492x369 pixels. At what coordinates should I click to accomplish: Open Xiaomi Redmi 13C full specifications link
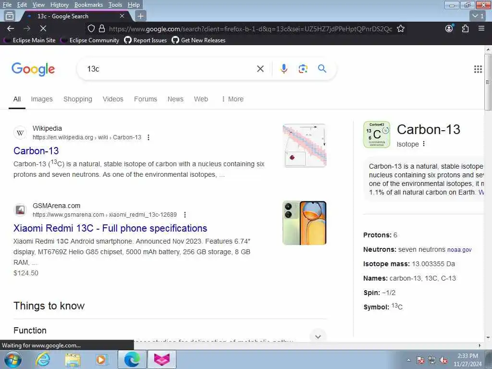click(110, 228)
